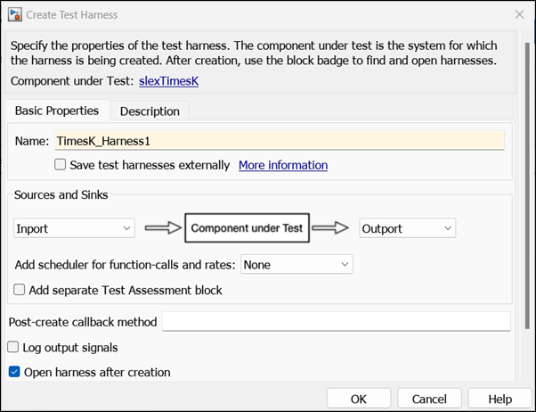
Task: Select the Basic Properties tab
Action: pos(57,111)
